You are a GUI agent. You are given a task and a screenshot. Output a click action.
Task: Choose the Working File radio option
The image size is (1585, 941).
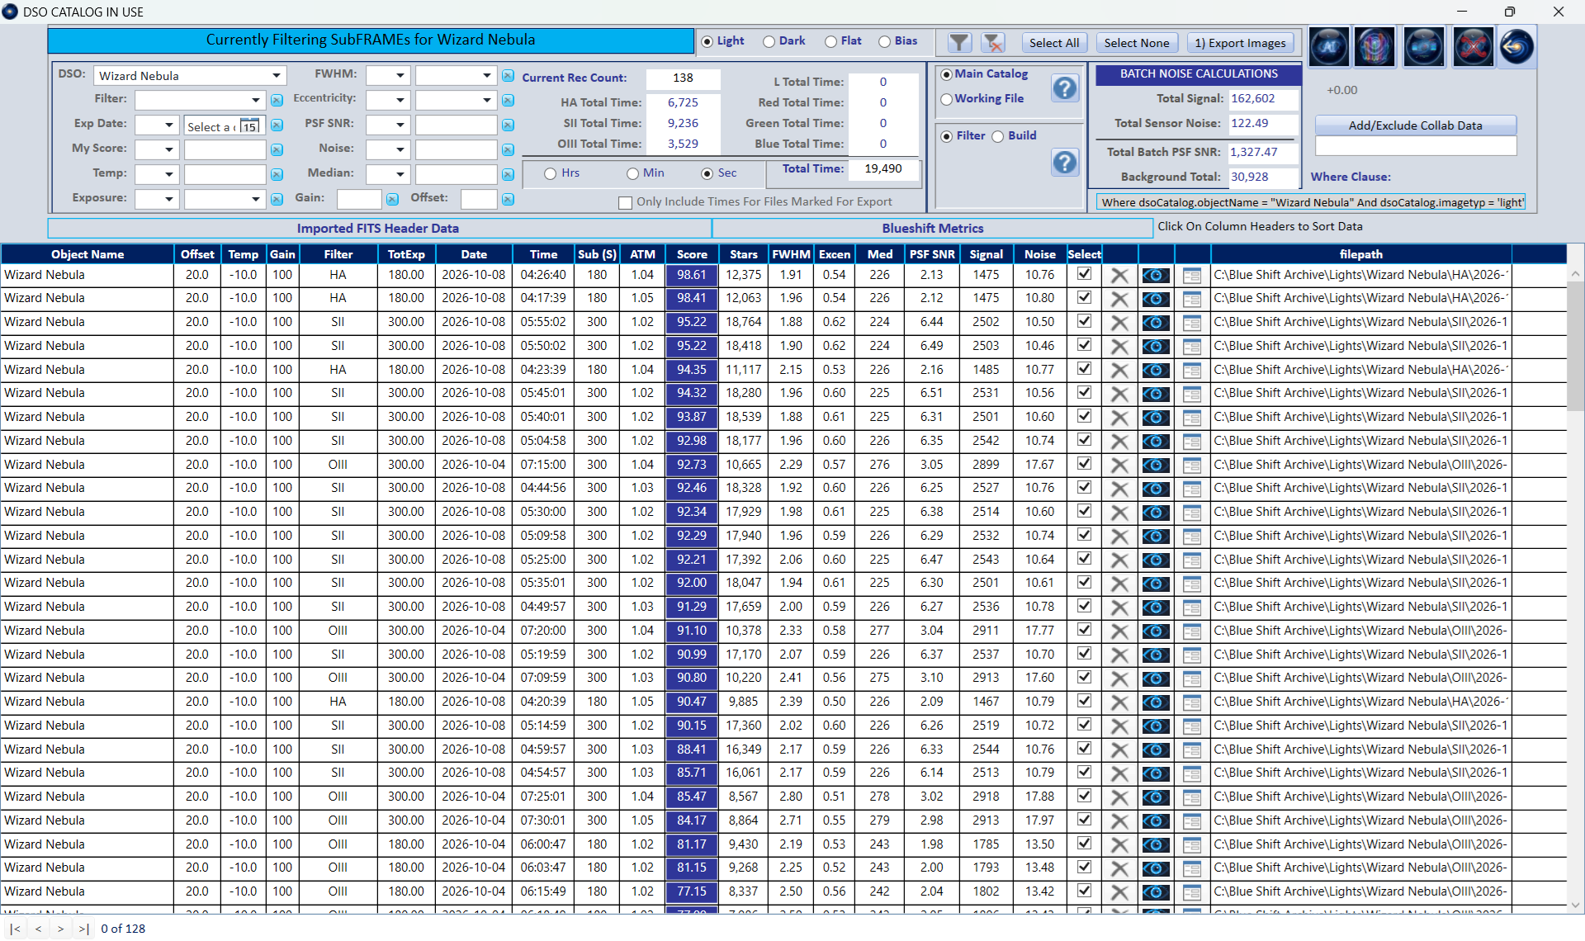point(947,99)
